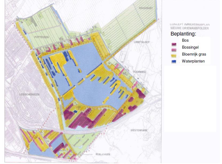Image resolution: width=222 pixels, height=164 pixels.
Task: Select the WESTERPARK map label
Action: [139, 131]
